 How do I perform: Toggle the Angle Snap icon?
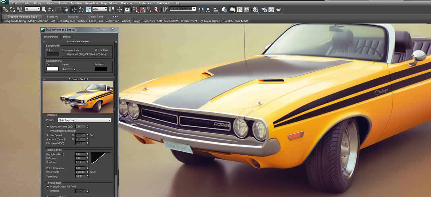[143, 9]
